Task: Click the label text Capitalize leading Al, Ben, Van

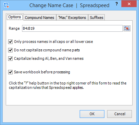Action: (x=49, y=58)
